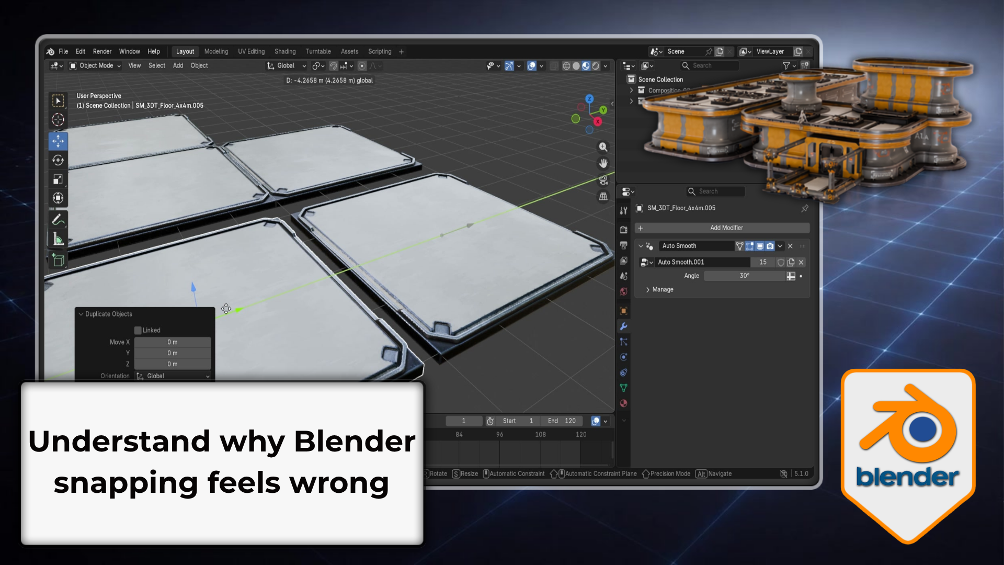Open Global transform orientation dropdown
This screenshot has width=1004, height=565.
286,66
